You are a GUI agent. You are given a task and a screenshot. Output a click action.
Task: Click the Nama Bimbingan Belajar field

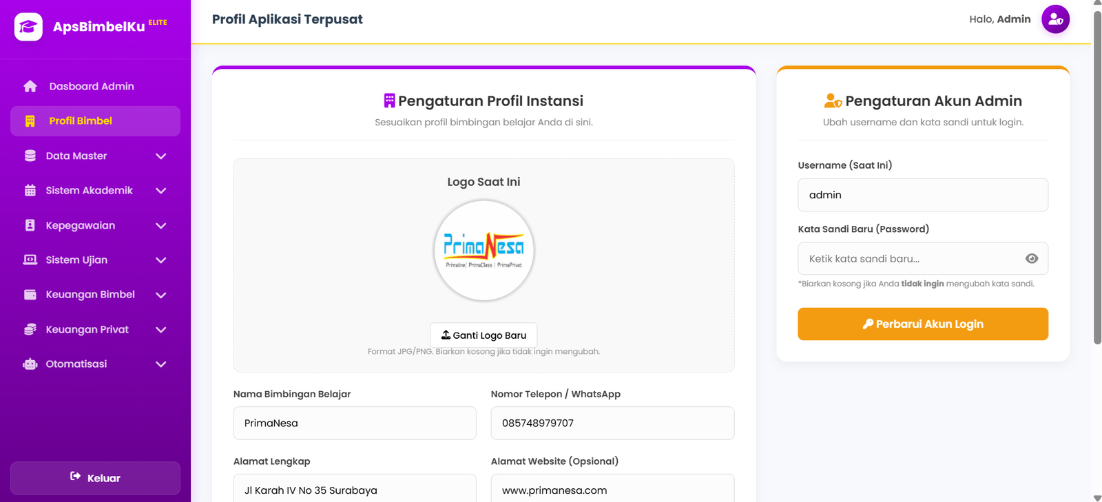pyautogui.click(x=355, y=423)
